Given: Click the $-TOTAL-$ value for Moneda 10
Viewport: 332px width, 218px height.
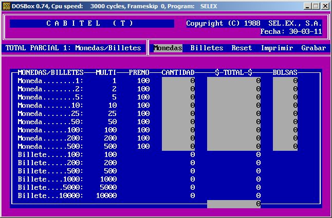Looking at the screenshot, I should pyautogui.click(x=234, y=105).
